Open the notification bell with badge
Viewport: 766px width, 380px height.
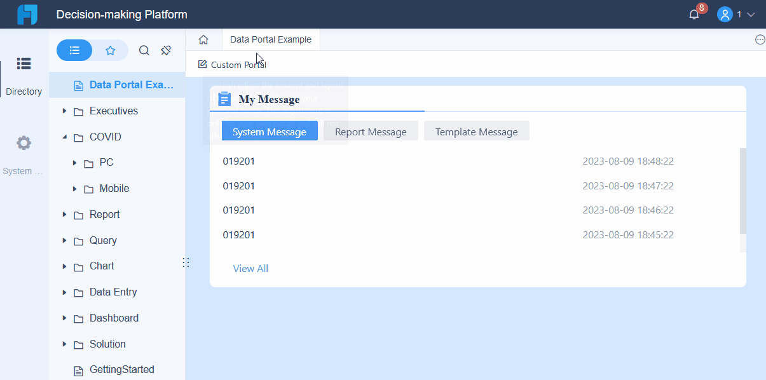pyautogui.click(x=694, y=13)
